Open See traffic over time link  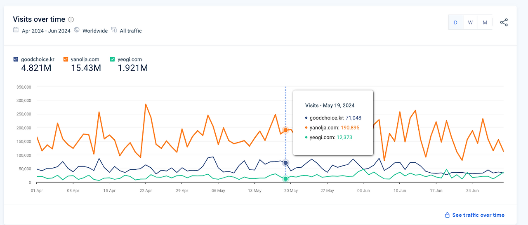pos(478,215)
